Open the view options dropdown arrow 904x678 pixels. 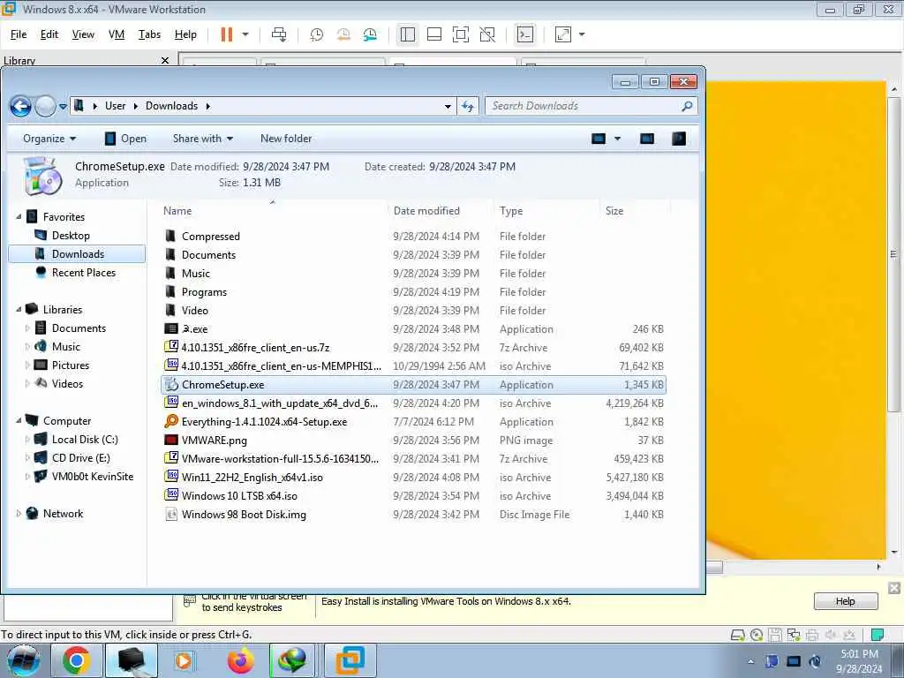click(617, 139)
